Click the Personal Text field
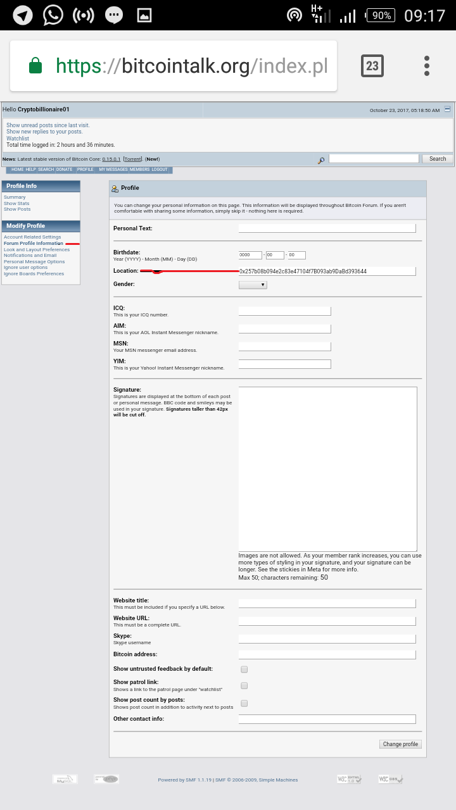The image size is (456, 810). [x=327, y=228]
